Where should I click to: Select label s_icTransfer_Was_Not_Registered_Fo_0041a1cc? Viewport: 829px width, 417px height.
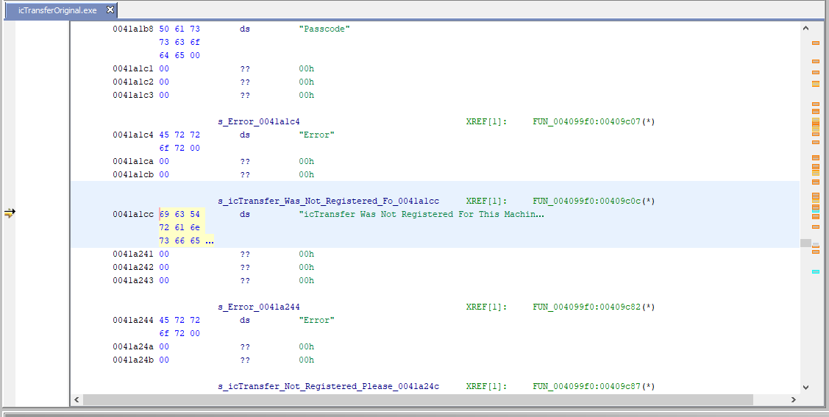[x=328, y=202]
